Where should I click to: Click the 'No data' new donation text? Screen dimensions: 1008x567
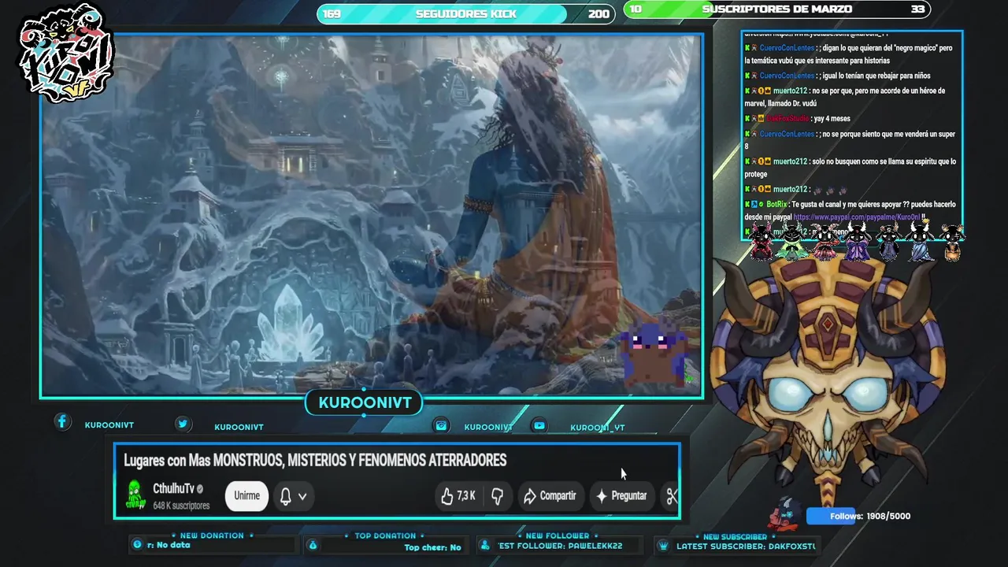click(x=173, y=545)
